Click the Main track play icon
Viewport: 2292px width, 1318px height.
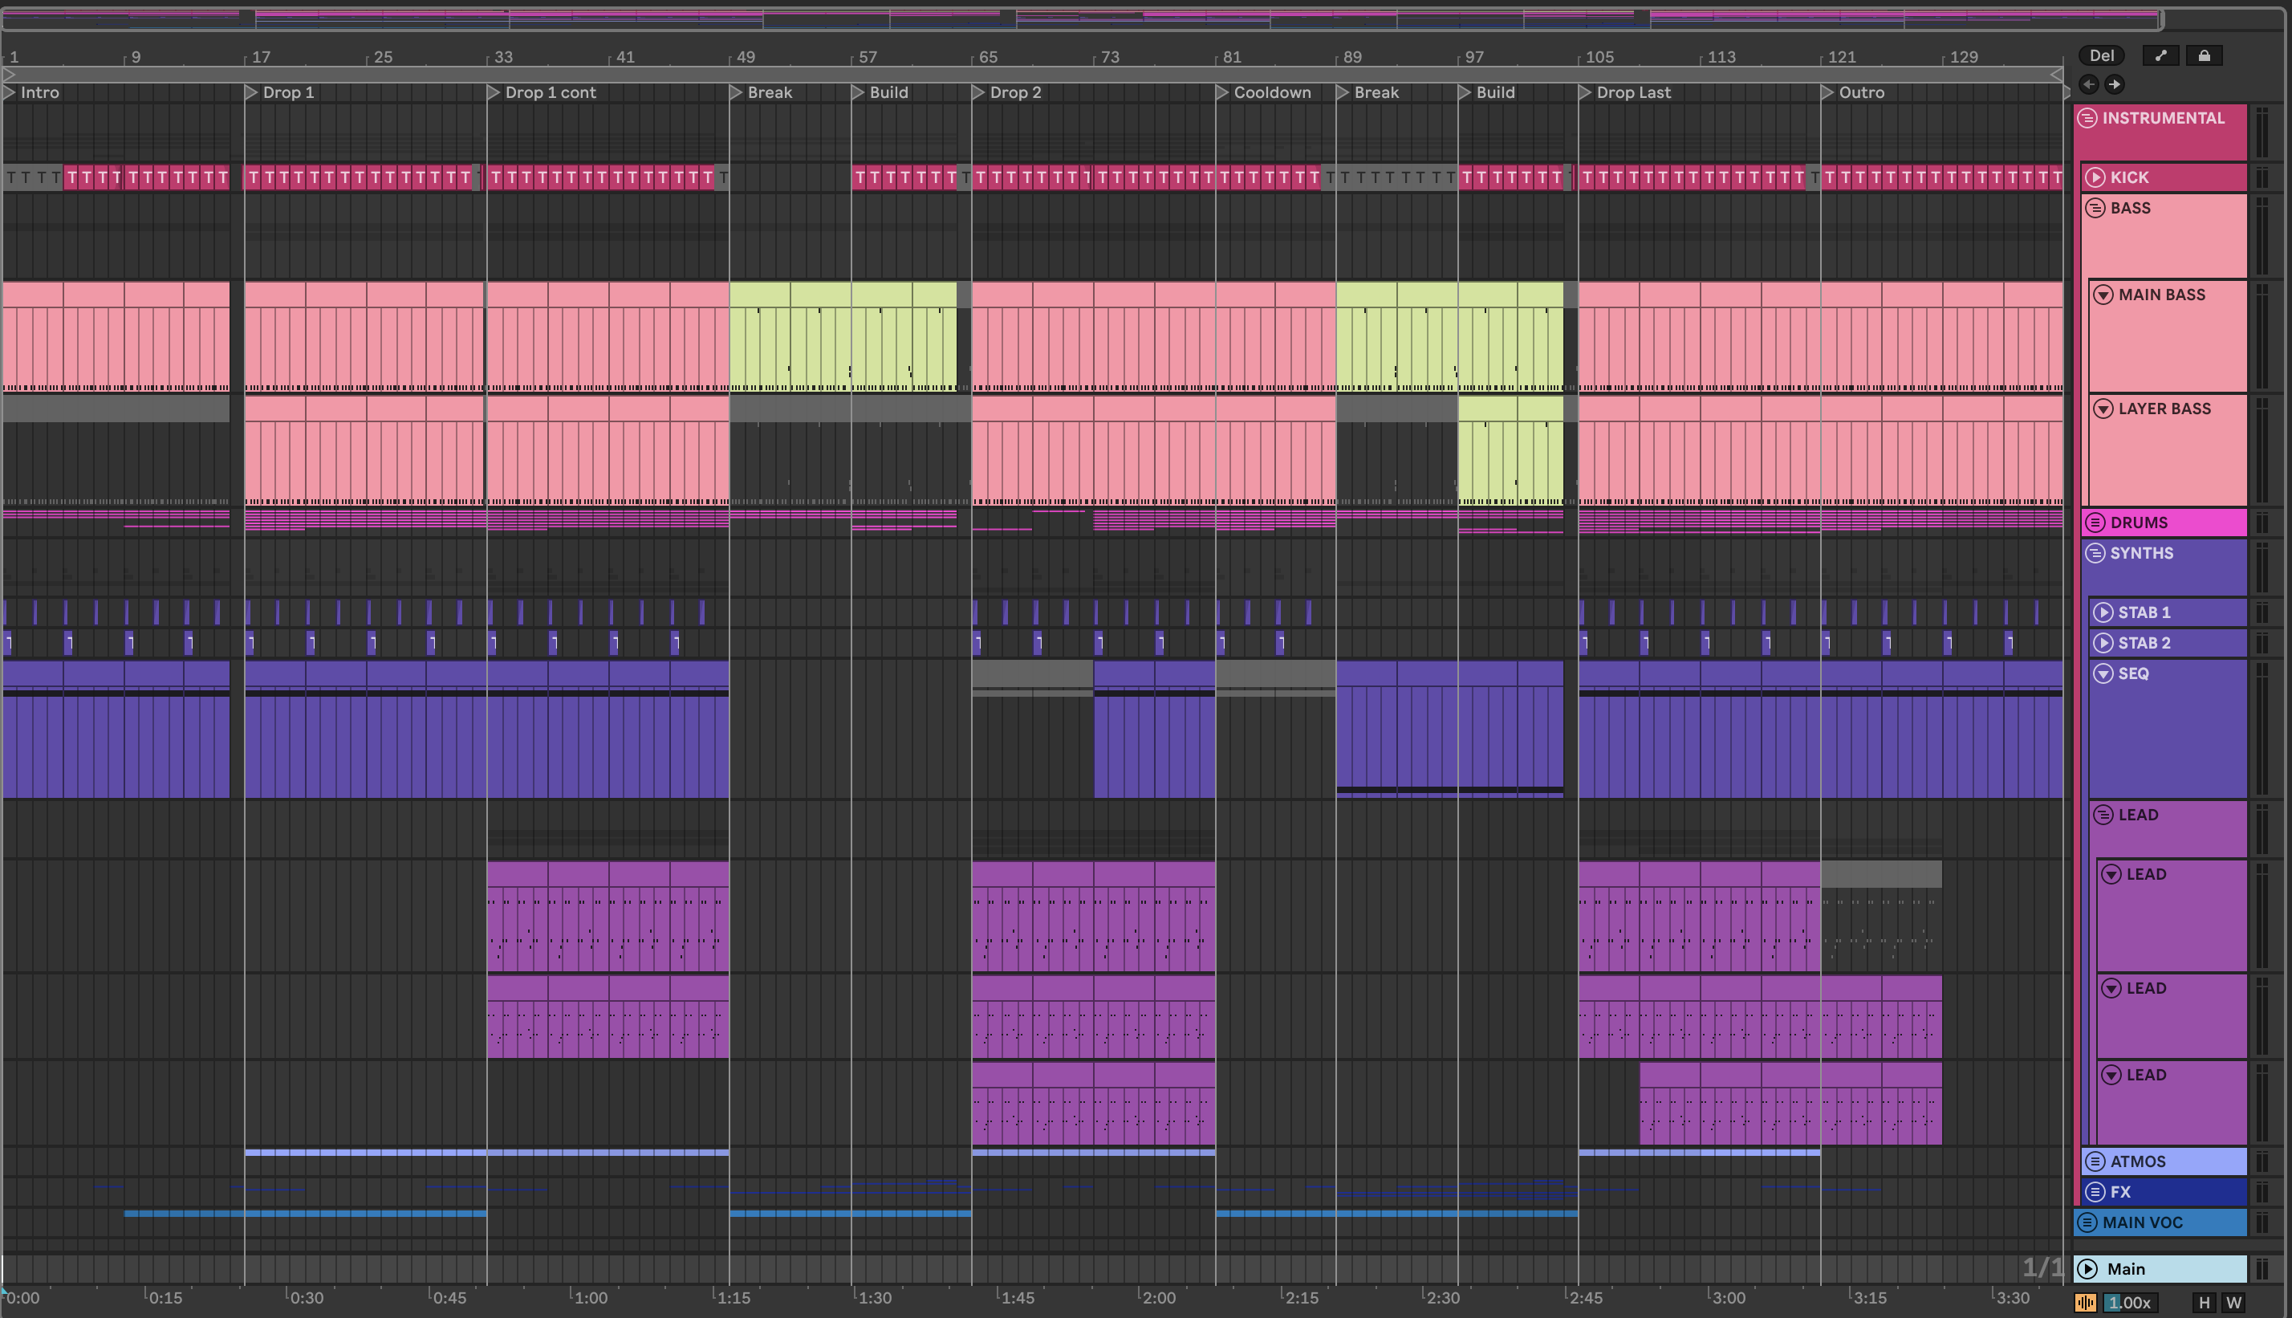pos(2087,1269)
